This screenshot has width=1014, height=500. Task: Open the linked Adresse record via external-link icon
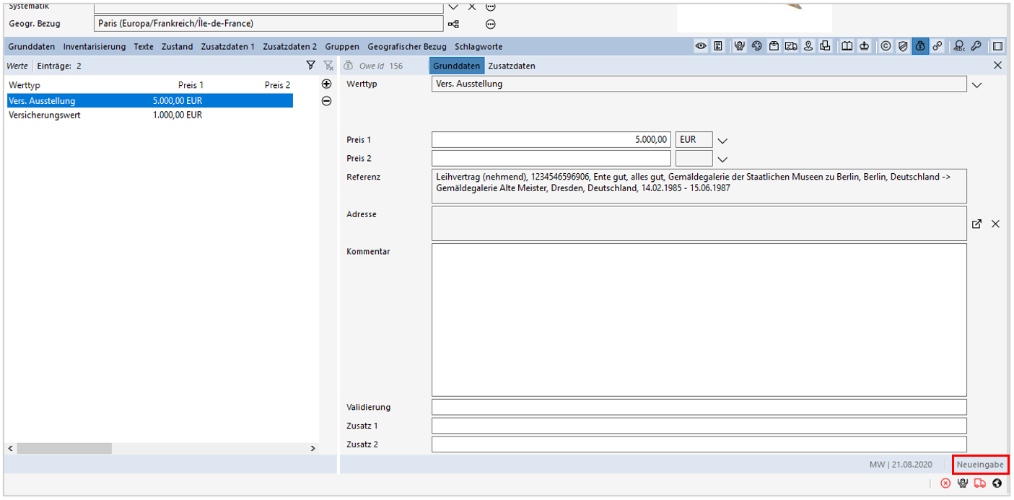pyautogui.click(x=976, y=224)
